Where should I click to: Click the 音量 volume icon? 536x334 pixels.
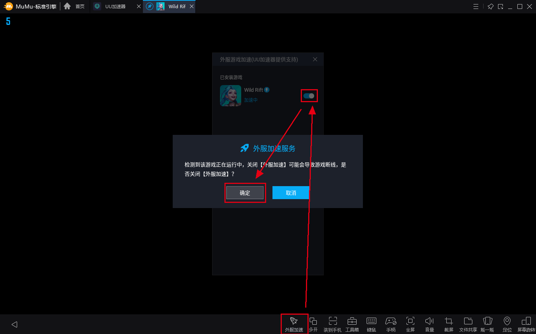click(x=429, y=323)
